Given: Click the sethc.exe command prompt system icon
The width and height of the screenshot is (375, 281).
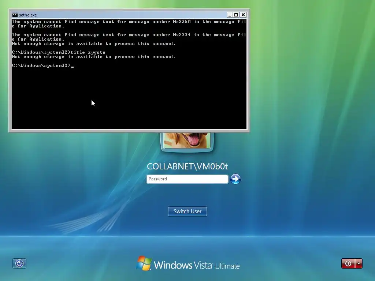Looking at the screenshot, I should point(15,15).
